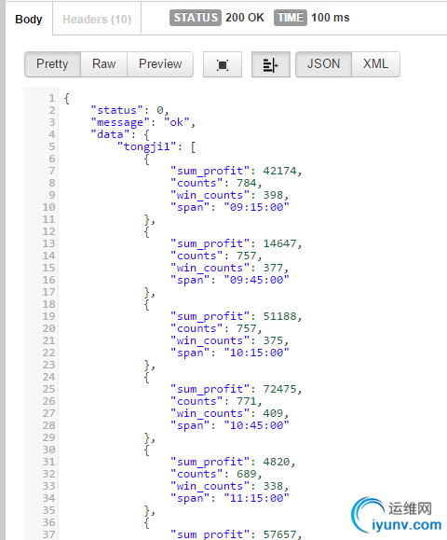Image resolution: width=447 pixels, height=540 pixels.
Task: Click the span value "09:45:00"
Action: click(x=256, y=280)
